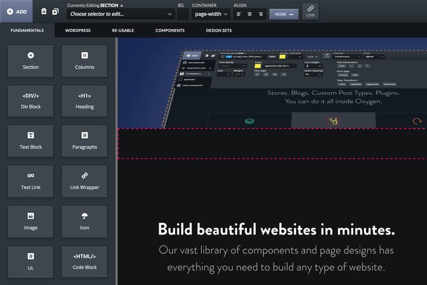
Task: Add a Section element
Action: click(x=30, y=60)
